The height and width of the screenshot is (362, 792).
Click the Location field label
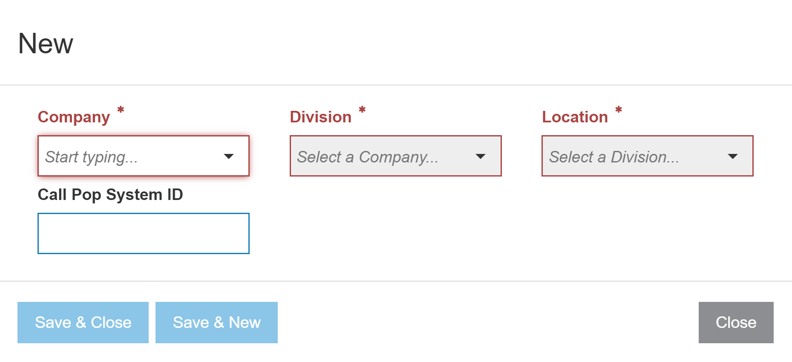click(575, 117)
